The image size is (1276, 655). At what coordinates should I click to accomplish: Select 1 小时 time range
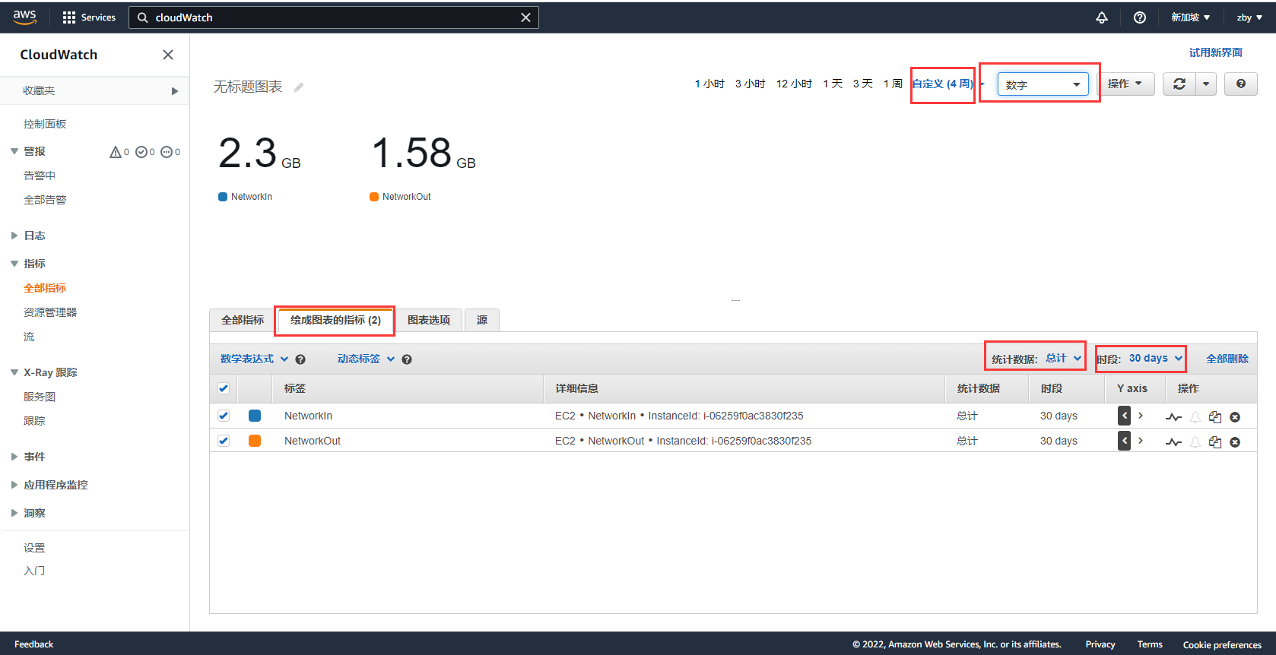709,84
